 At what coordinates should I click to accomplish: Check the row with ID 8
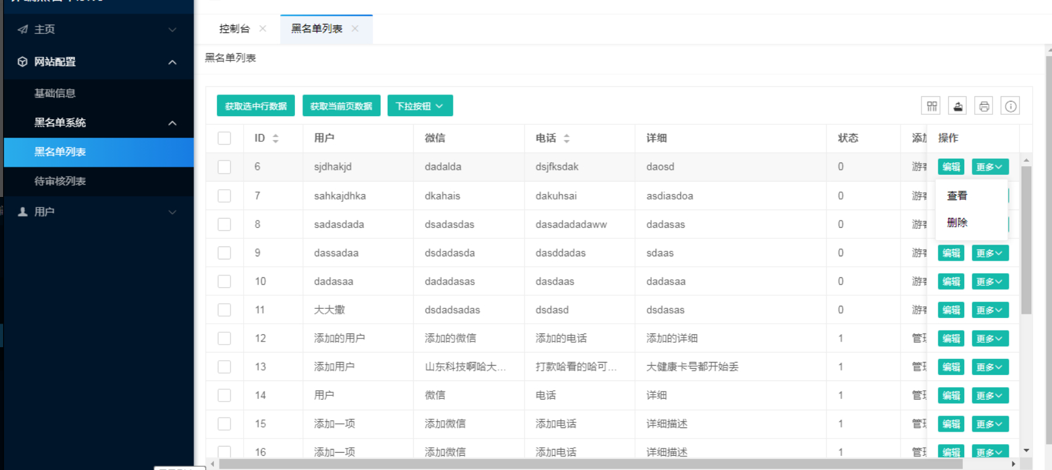pos(225,224)
